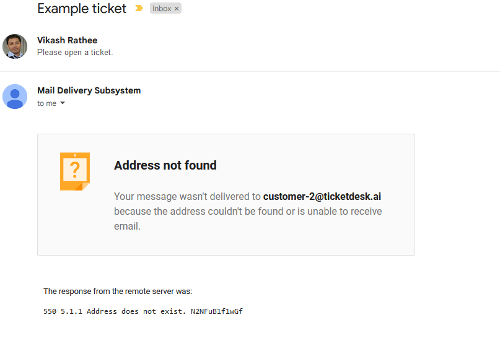Image resolution: width=500 pixels, height=354 pixels.
Task: Expand the 'Please open a ticket.' message
Action: pyautogui.click(x=75, y=53)
